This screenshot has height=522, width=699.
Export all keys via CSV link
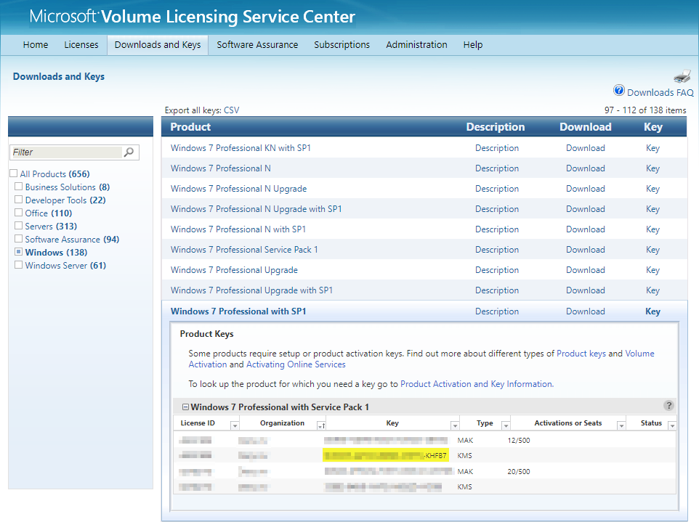click(231, 110)
